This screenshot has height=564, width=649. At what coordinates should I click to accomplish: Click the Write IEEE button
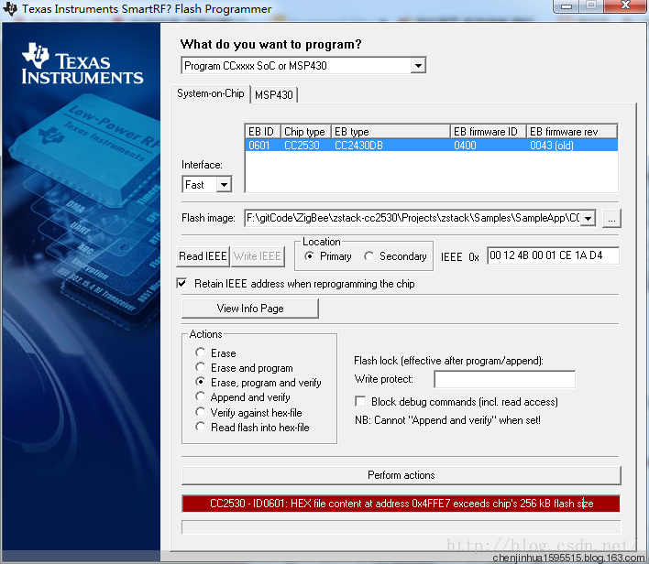point(257,256)
